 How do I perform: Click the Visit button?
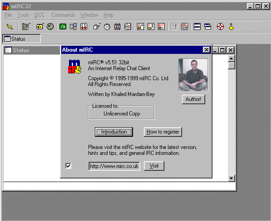154,166
